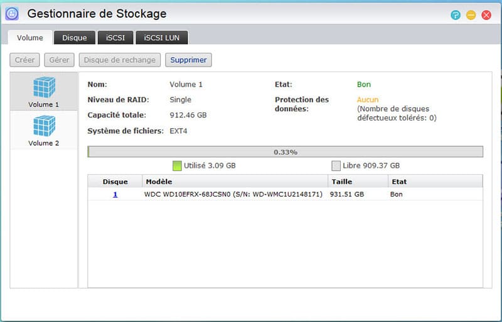Click the Storage Manager app logo icon
This screenshot has height=322, width=502.
click(x=12, y=13)
